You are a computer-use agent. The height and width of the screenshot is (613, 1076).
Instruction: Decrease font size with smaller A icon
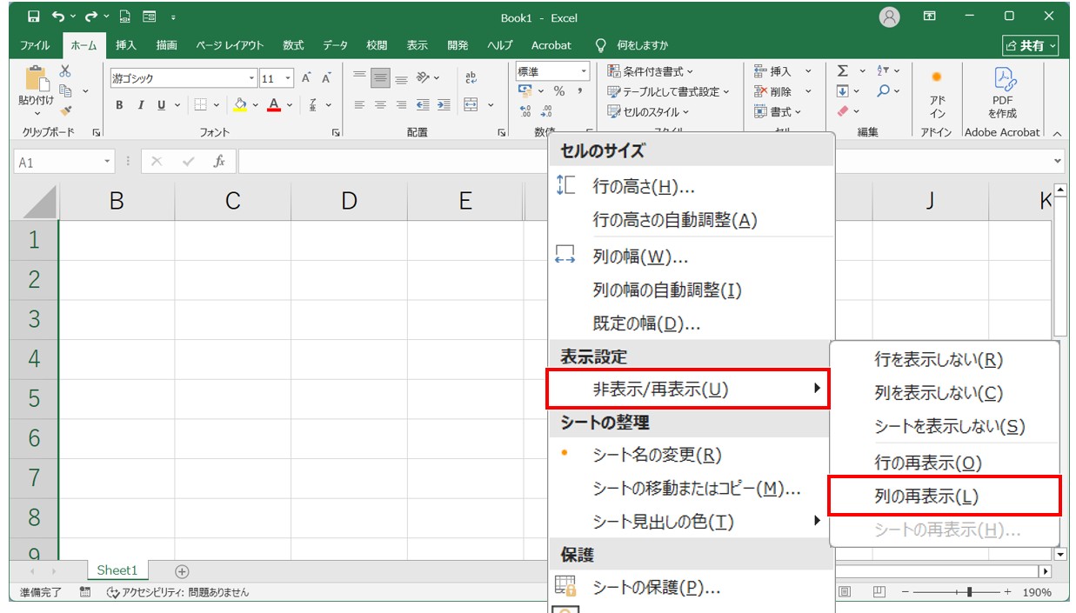coord(326,78)
